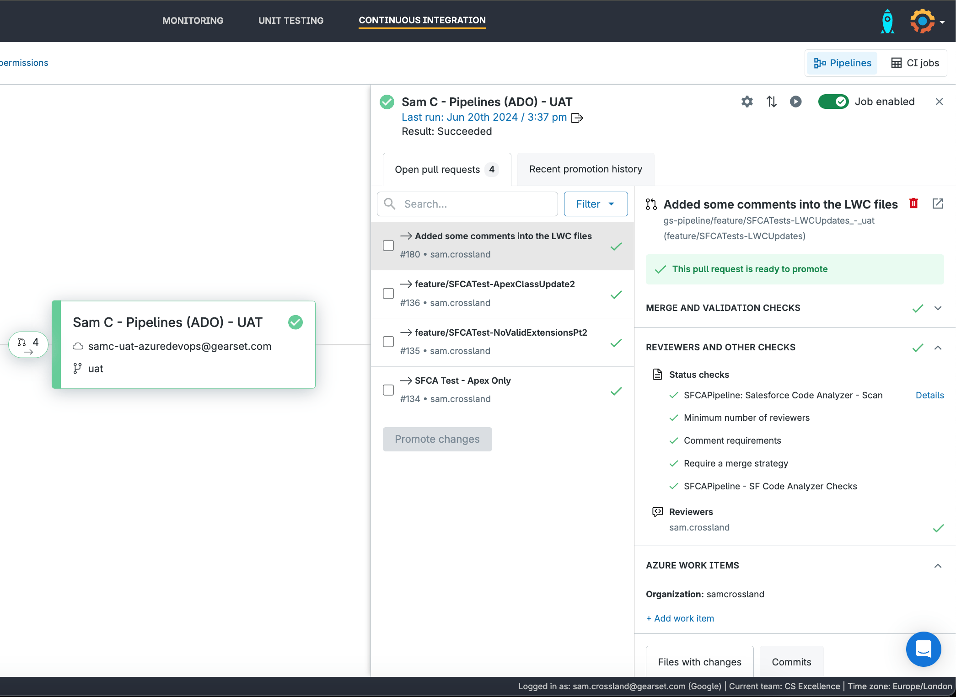
Task: Switch to Pipelines view
Action: coord(842,63)
